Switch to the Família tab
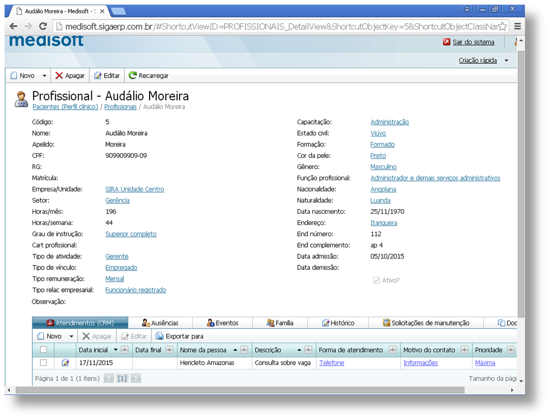This screenshot has height=420, width=550. (x=280, y=323)
